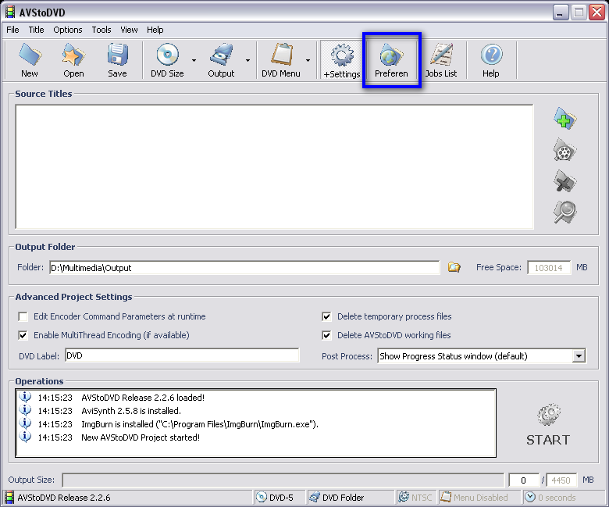Start a New project from toolbar
Viewport: 609px width, 507px height.
[x=30, y=60]
